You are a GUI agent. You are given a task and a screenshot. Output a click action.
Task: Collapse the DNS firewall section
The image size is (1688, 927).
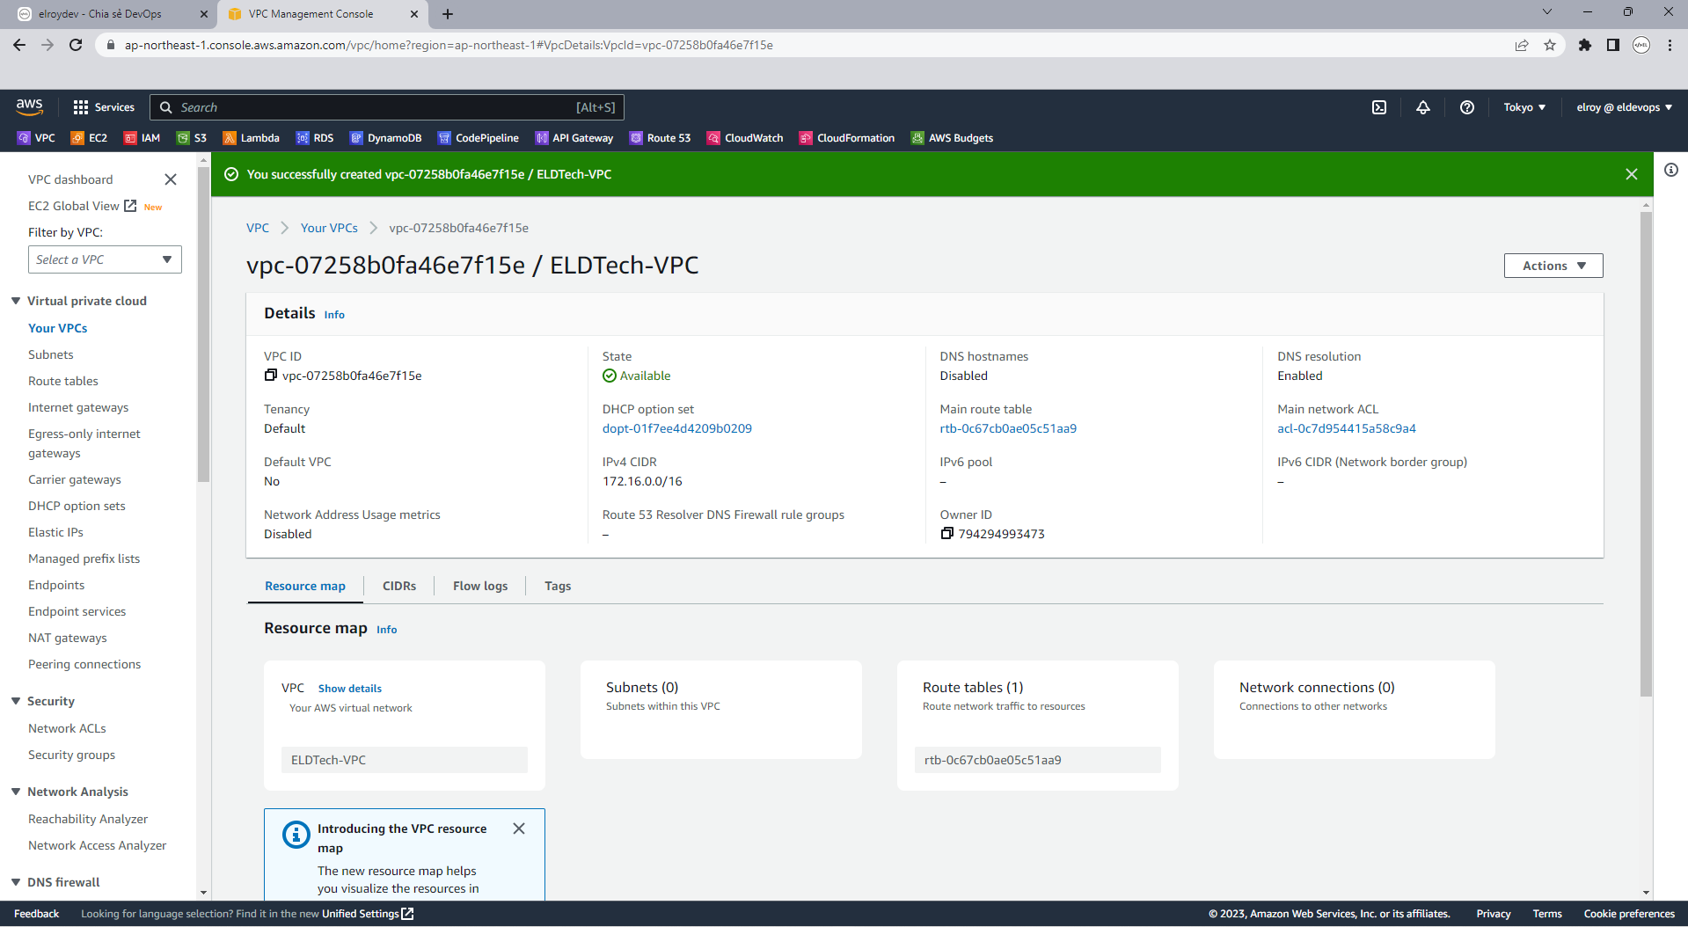pyautogui.click(x=16, y=882)
